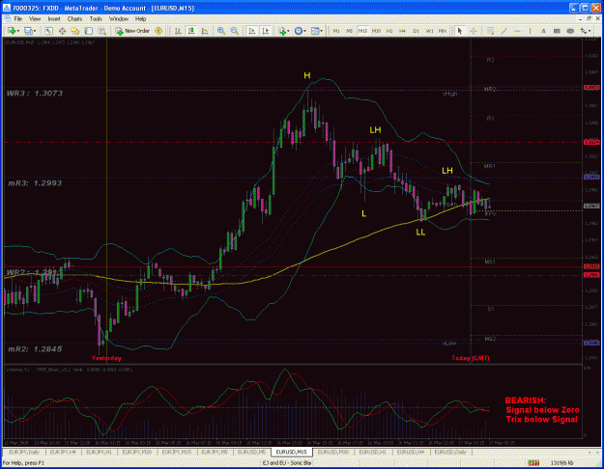Select the Trendline drawing tool
The width and height of the screenshot is (604, 469).
pos(503,31)
